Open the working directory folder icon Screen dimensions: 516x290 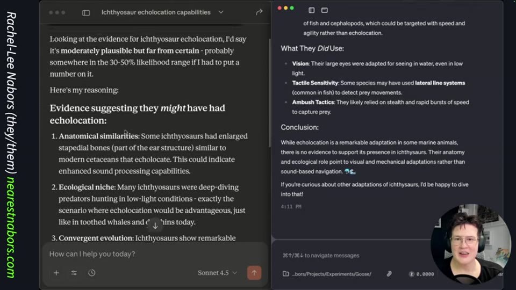[x=285, y=274]
